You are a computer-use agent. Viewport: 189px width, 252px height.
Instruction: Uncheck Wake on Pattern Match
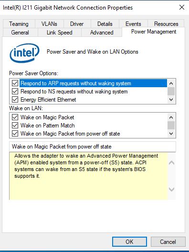pyautogui.click(x=15, y=125)
